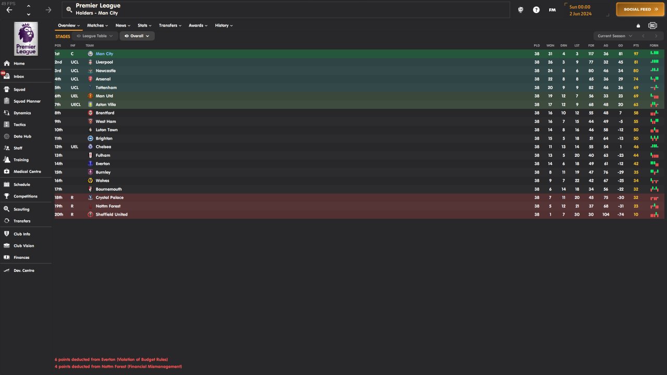Screen dimensions: 667x375
Task: Open the Squad Planner
Action: pyautogui.click(x=27, y=101)
